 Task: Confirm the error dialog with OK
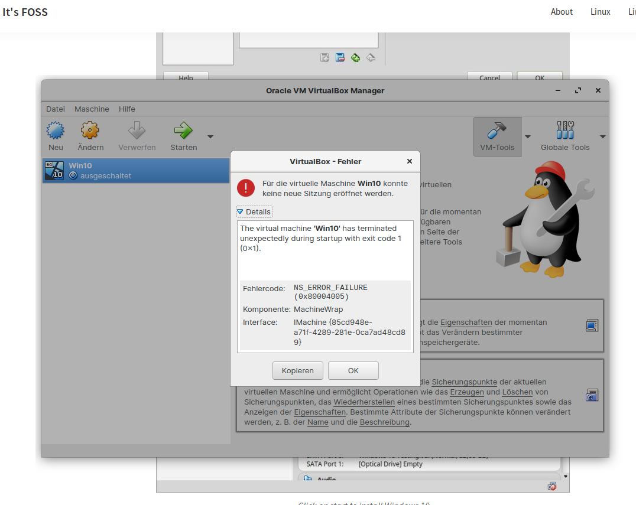[x=353, y=370]
